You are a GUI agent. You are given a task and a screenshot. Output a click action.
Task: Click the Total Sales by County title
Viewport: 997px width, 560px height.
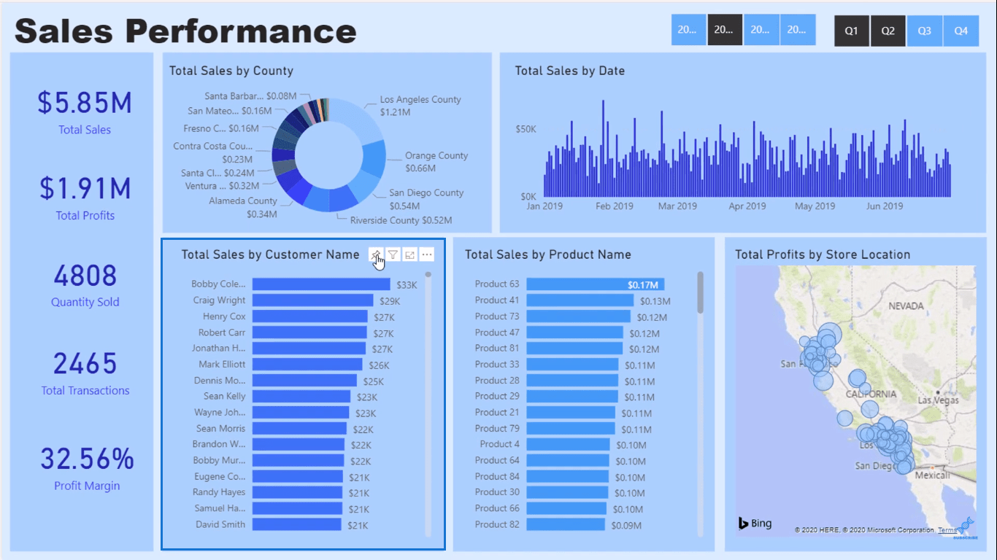click(x=231, y=71)
